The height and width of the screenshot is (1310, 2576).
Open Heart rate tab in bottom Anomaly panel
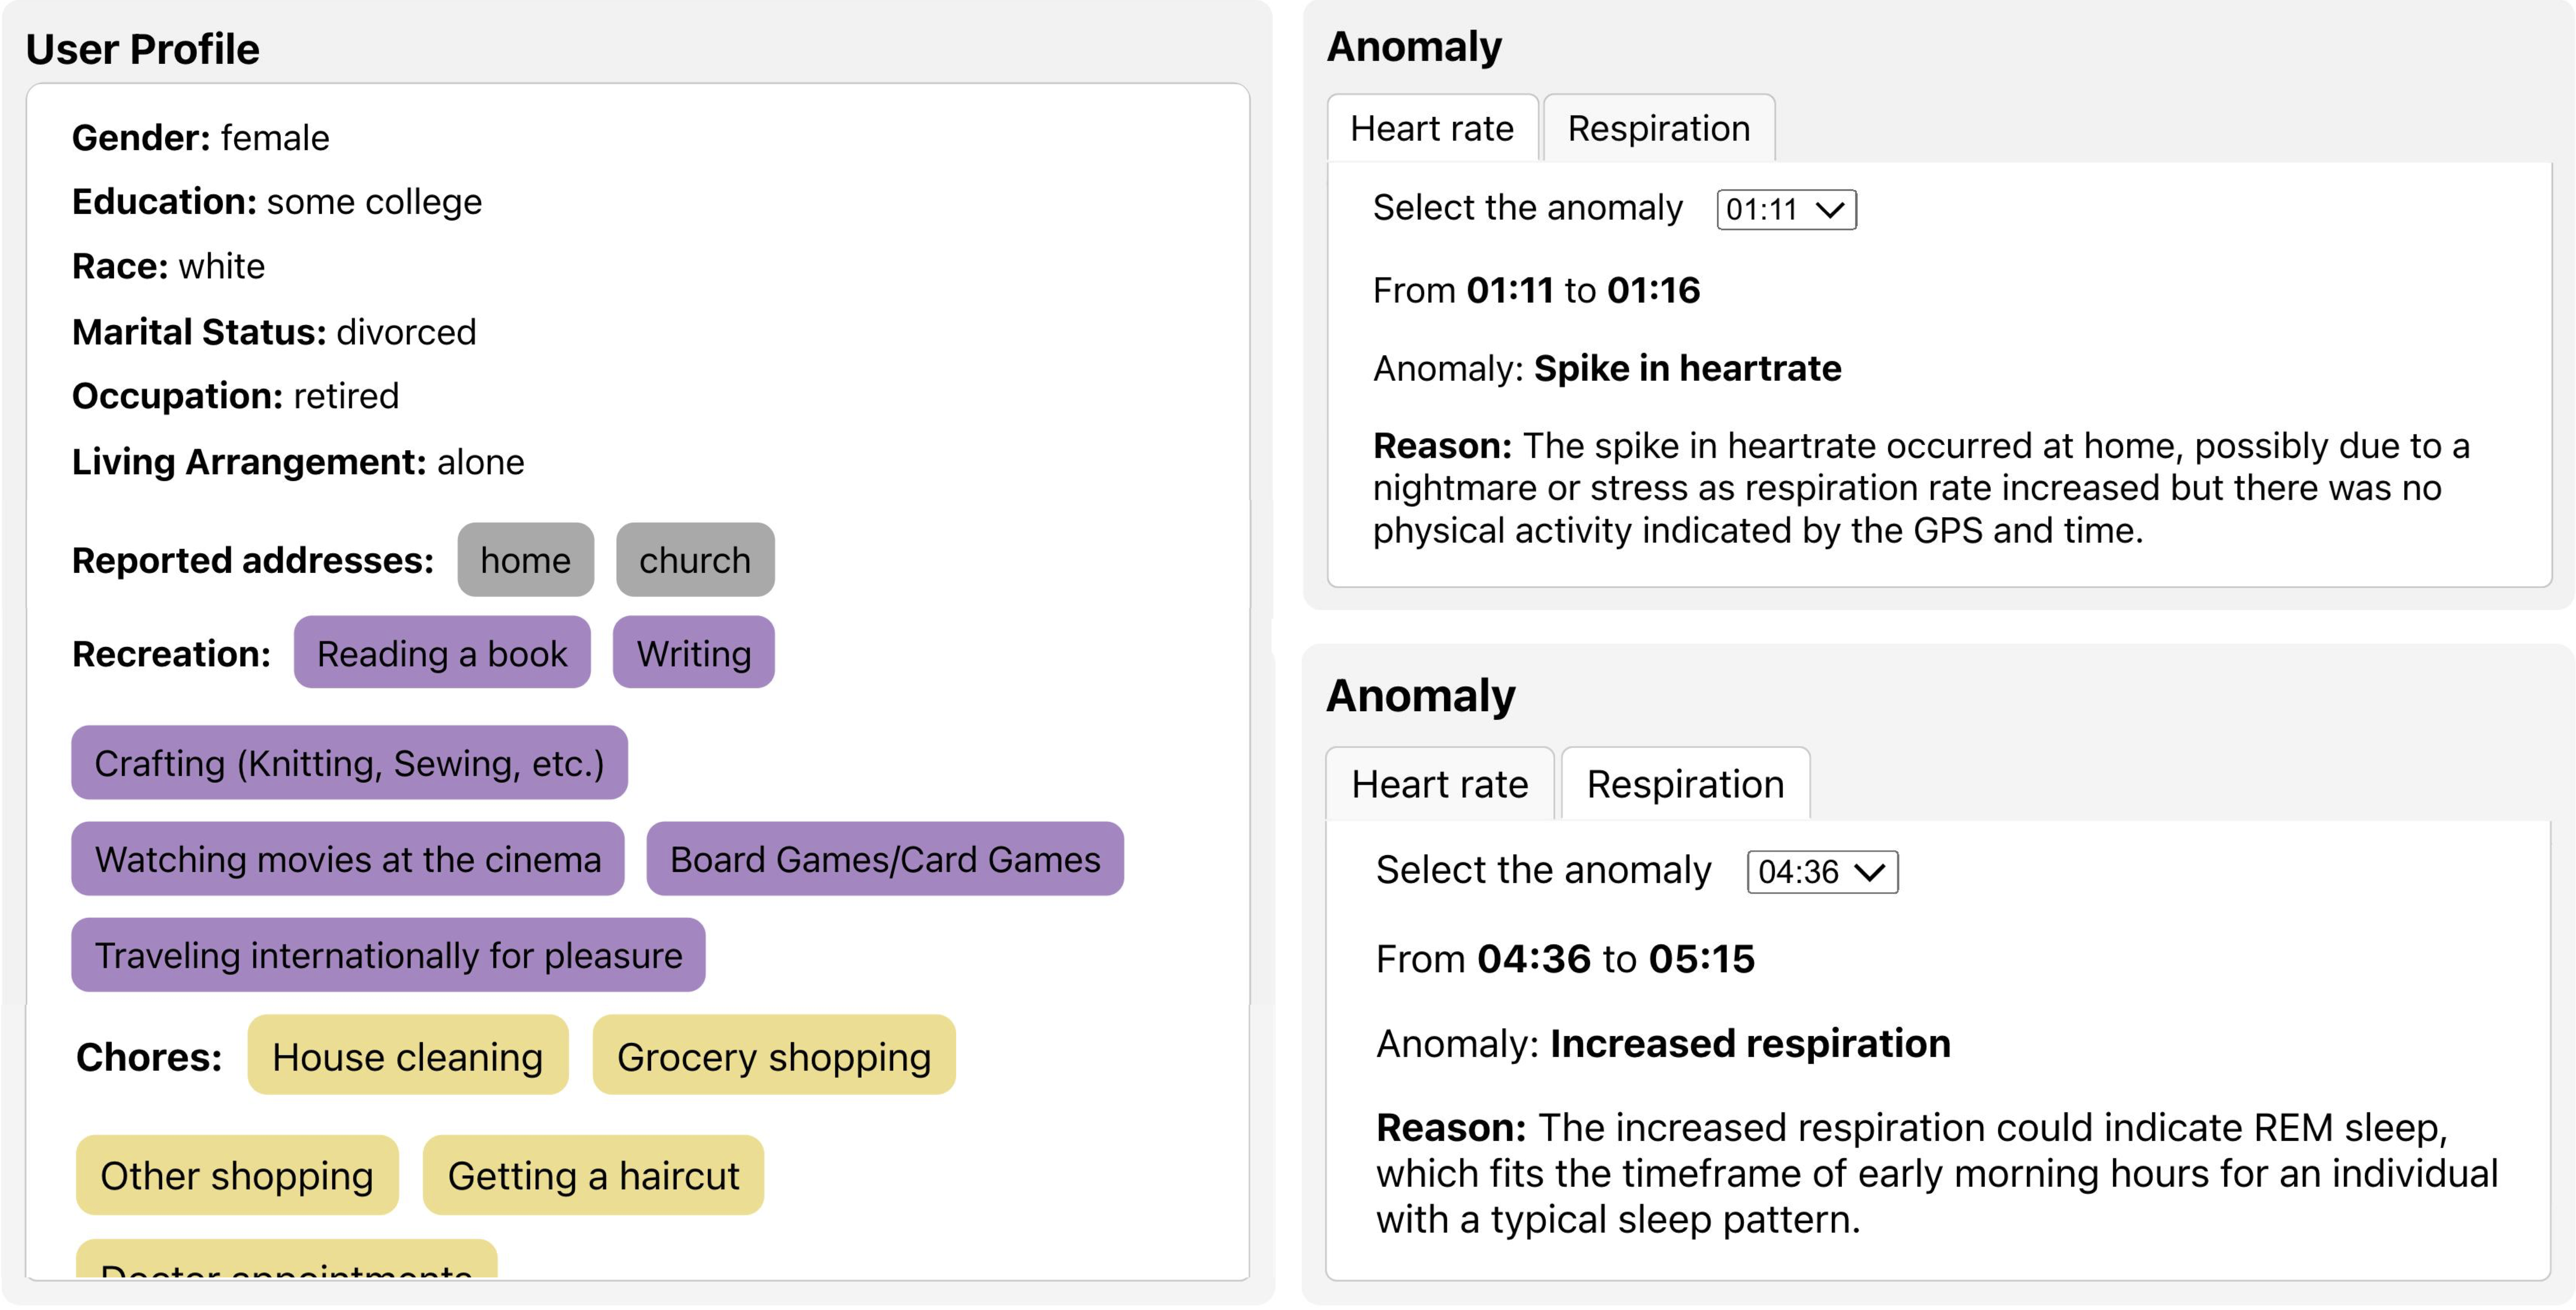pyautogui.click(x=1439, y=785)
